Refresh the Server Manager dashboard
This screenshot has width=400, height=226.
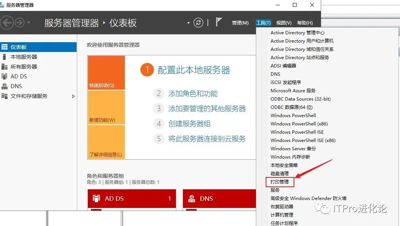(x=198, y=23)
